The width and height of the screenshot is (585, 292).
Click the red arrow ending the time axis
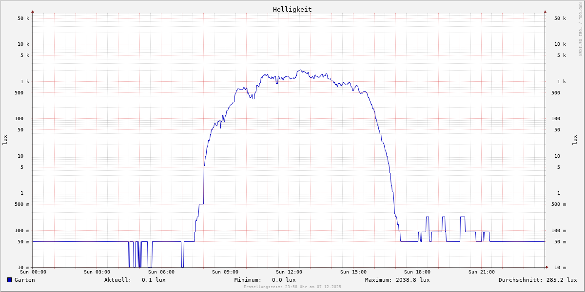(x=547, y=267)
